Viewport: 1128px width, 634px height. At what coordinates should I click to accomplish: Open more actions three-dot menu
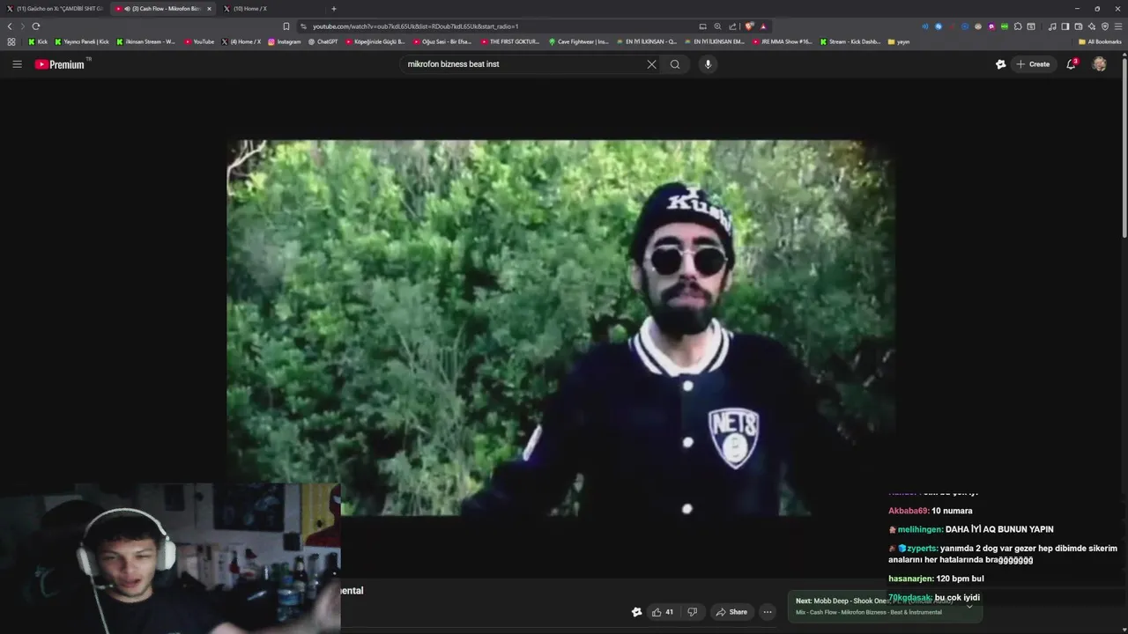[768, 612]
